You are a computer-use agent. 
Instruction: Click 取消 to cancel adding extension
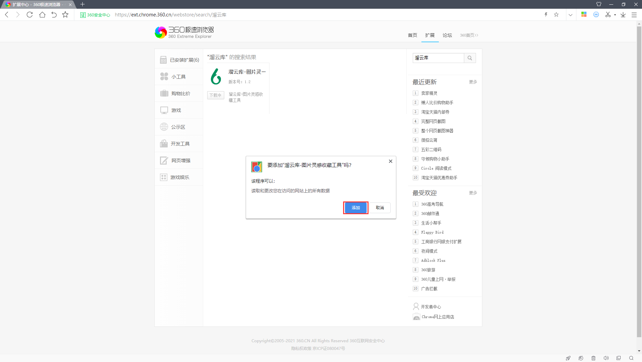point(380,208)
